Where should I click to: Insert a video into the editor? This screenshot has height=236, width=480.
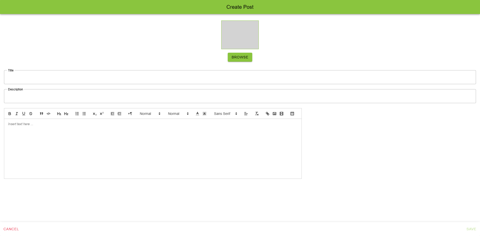(282, 114)
